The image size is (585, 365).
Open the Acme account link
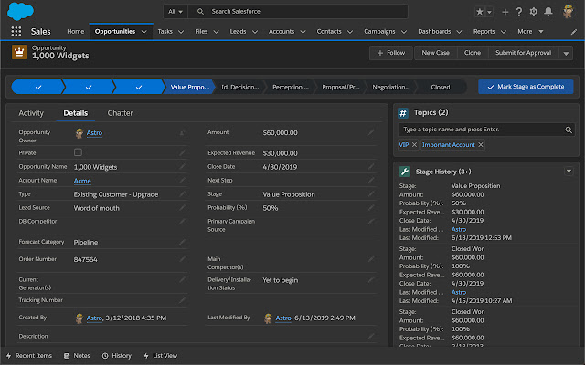(x=82, y=181)
